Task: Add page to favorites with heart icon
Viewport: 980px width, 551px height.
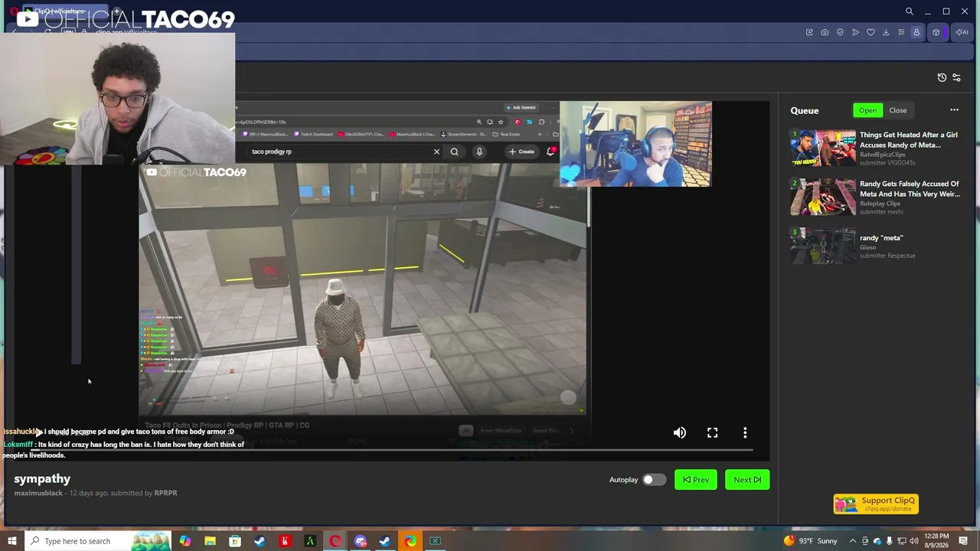Action: (x=871, y=32)
